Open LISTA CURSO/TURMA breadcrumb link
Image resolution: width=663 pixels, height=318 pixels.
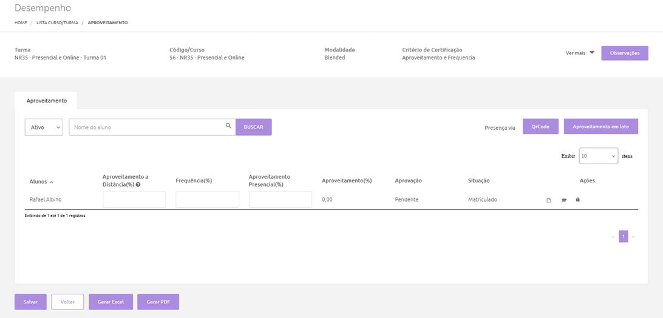click(56, 22)
